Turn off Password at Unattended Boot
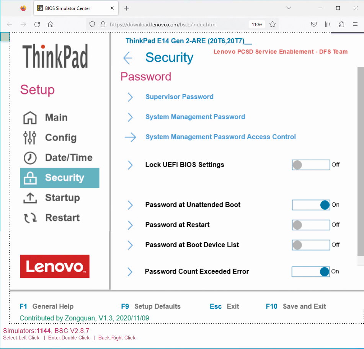This screenshot has height=349, width=364. coord(311,205)
